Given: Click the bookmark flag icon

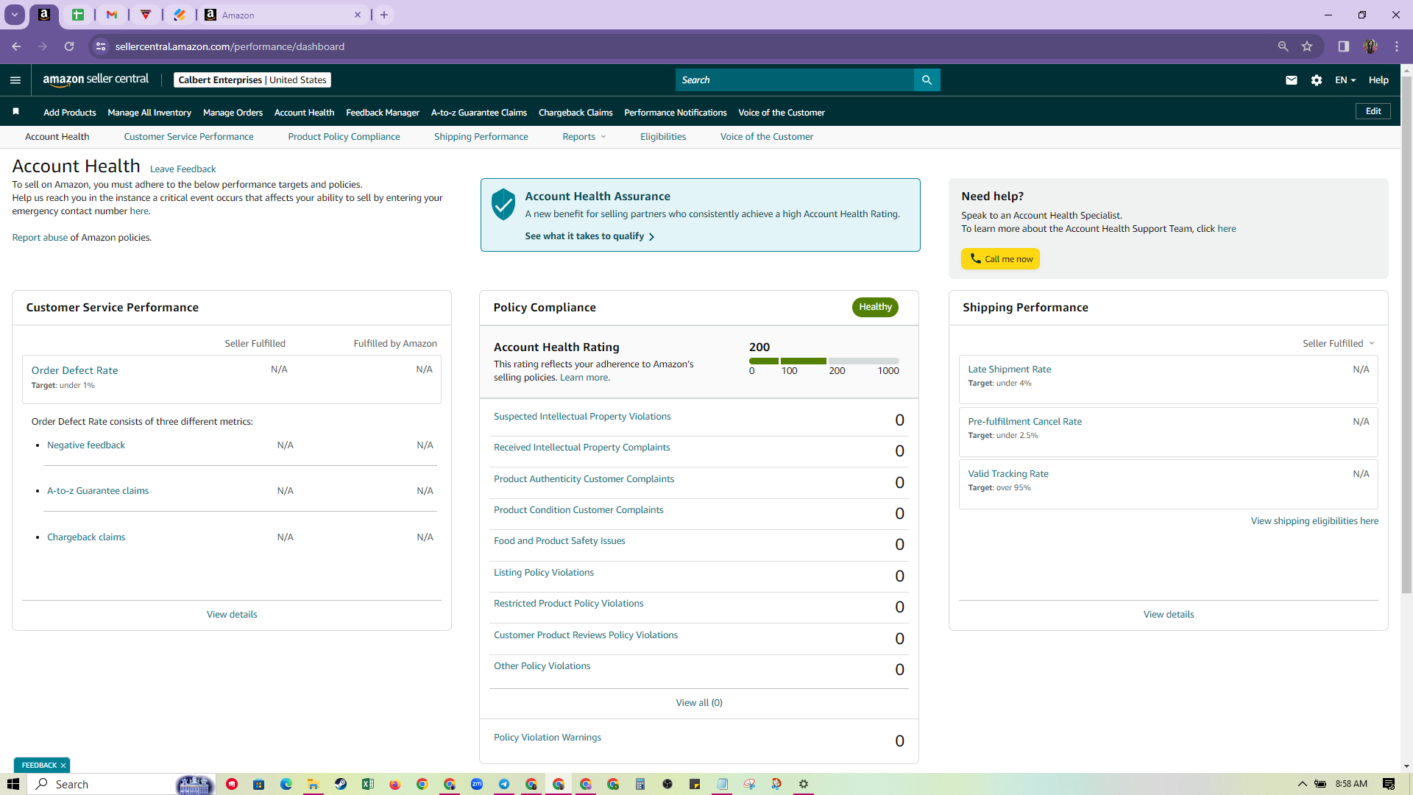Looking at the screenshot, I should tap(15, 112).
